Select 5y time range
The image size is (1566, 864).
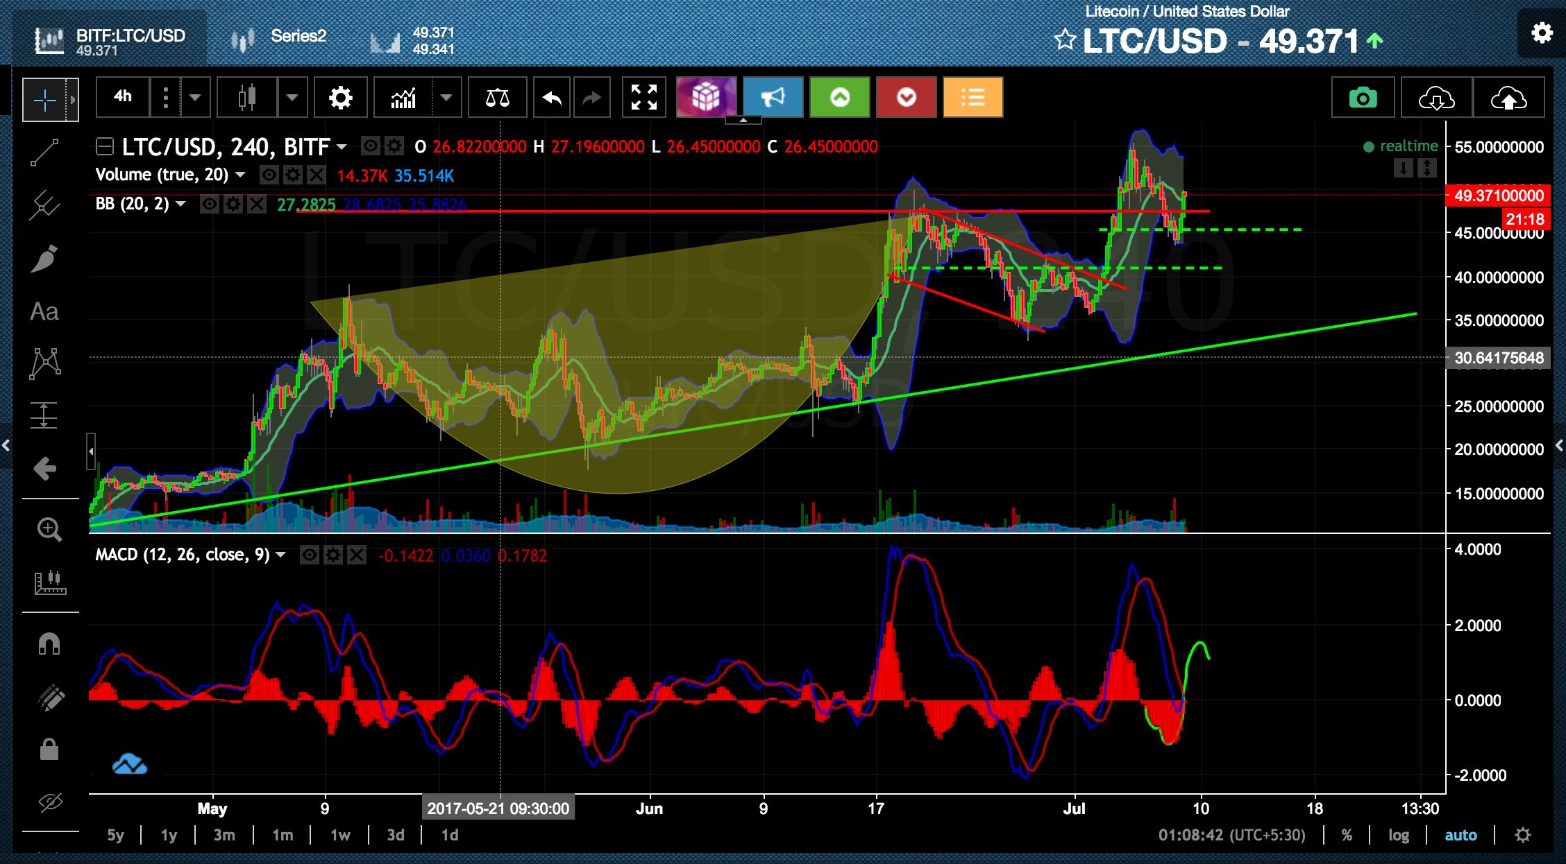115,835
